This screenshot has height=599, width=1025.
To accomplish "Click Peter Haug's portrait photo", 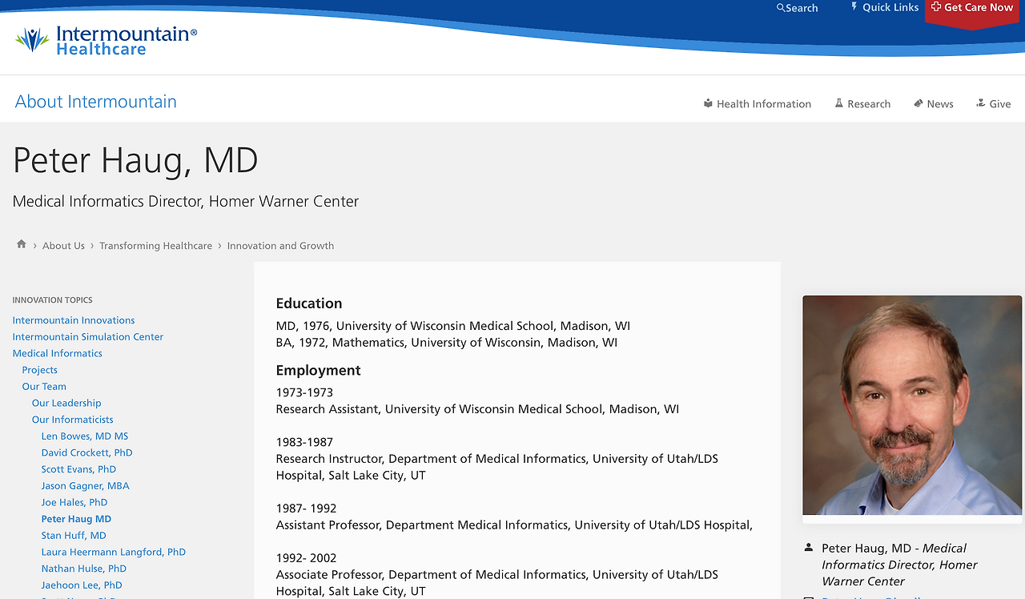I will tap(912, 405).
